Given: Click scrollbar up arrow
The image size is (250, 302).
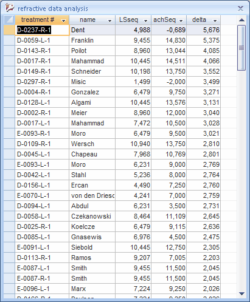Looking at the screenshot, I should [241, 20].
